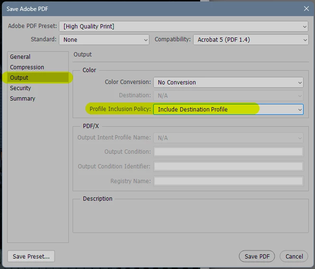
Task: Open the Profile Inclusion Policy dropdown
Action: click(x=228, y=109)
